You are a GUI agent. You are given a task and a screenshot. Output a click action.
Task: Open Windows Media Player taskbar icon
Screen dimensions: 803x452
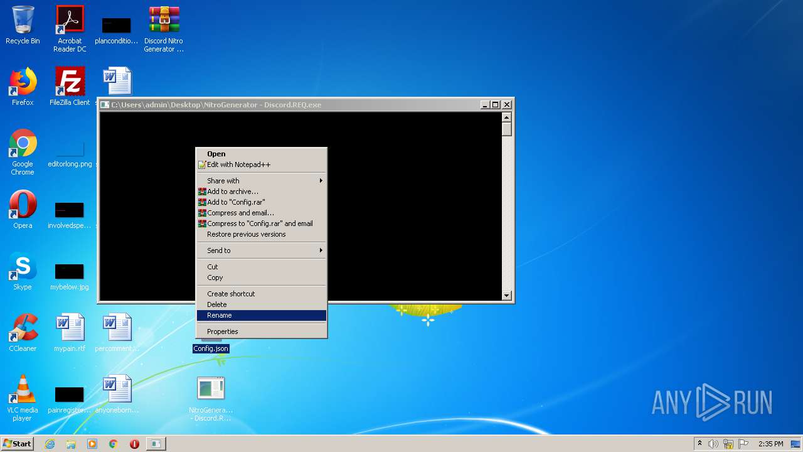(92, 444)
